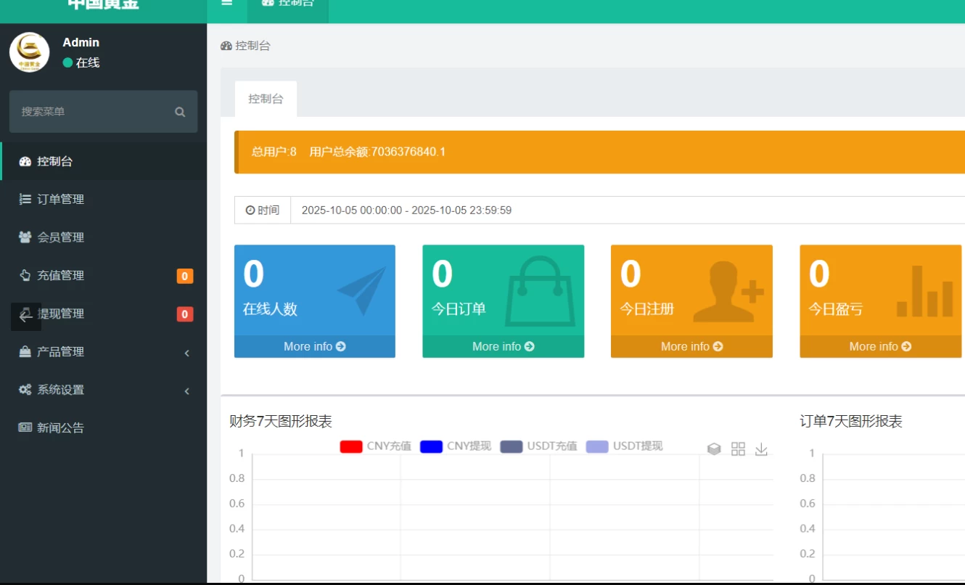Click the 在线 status indicator
This screenshot has width=965, height=585.
tap(81, 62)
